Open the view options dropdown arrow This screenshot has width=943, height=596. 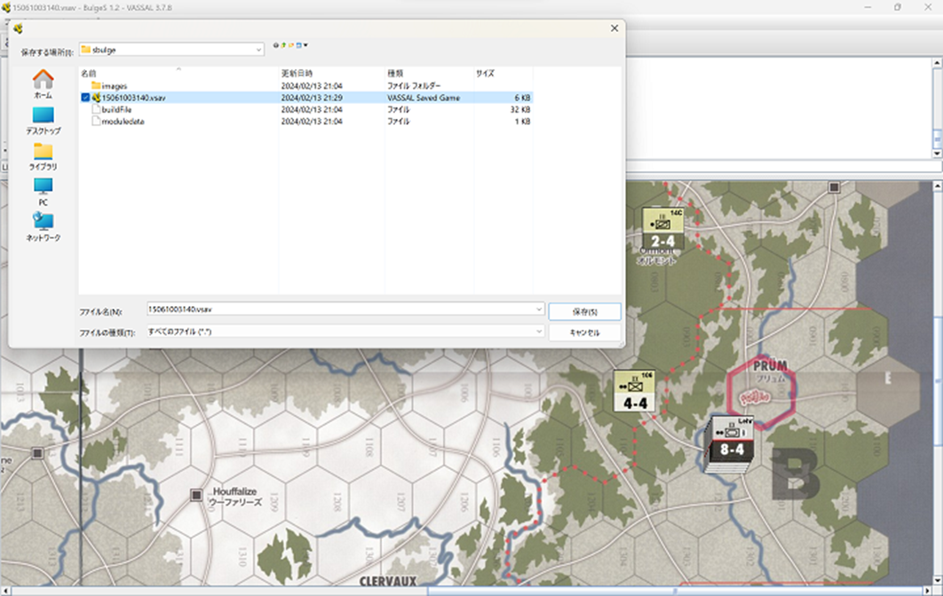(x=305, y=45)
